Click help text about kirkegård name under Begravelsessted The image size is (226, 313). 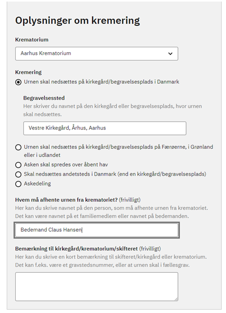(113, 110)
